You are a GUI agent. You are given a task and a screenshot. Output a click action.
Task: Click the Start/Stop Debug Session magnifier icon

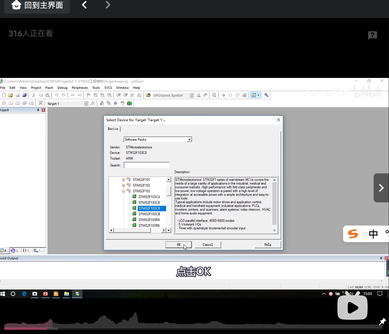pyautogui.click(x=214, y=95)
